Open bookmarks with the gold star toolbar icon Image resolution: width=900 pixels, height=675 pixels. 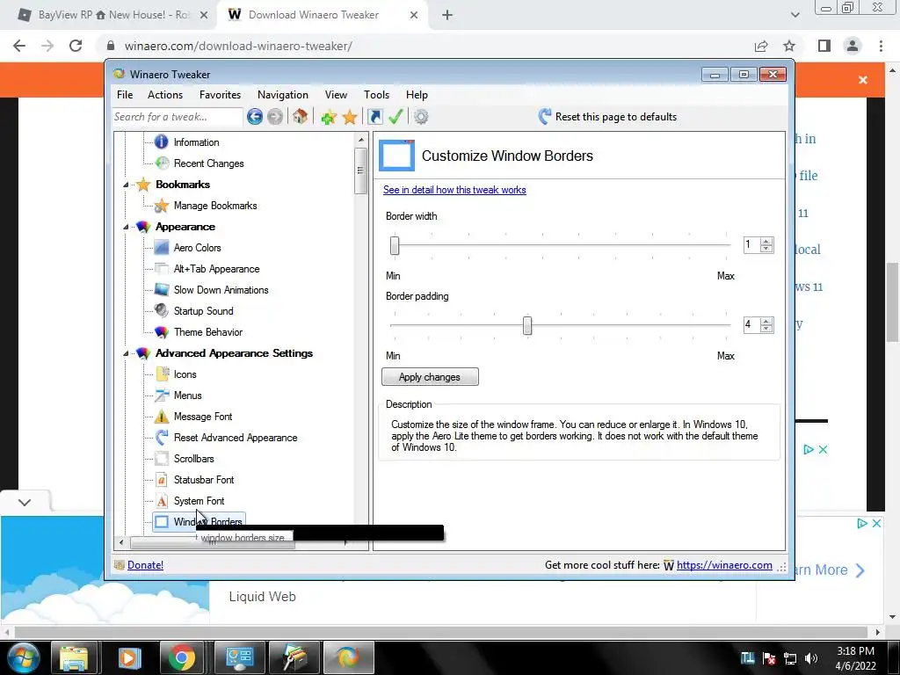pos(350,117)
